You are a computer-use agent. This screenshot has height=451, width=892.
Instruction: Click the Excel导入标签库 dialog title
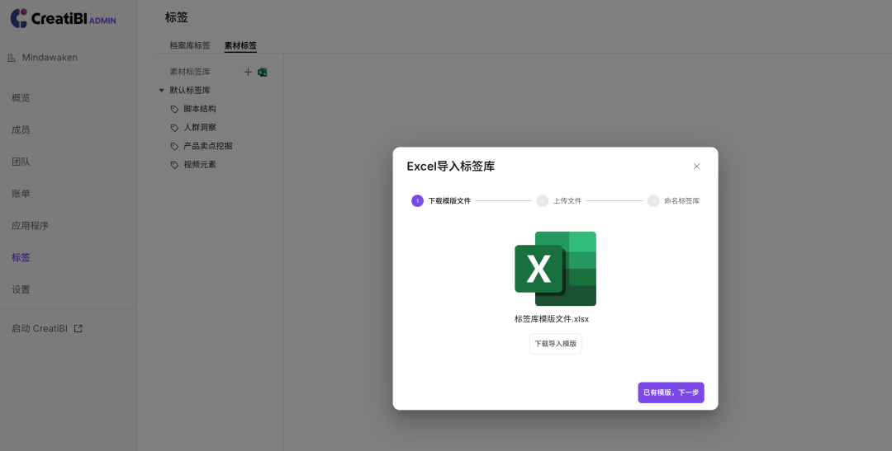[x=451, y=167]
